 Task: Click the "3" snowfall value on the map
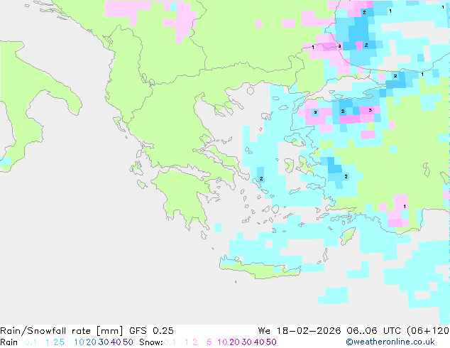click(371, 110)
